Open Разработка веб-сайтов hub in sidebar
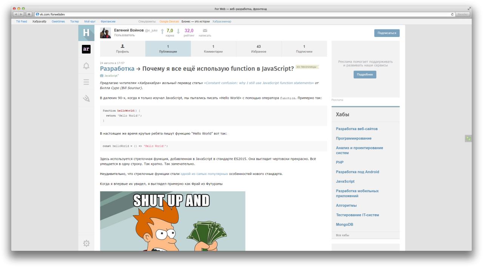Screen dimensions: 483x267 (x=357, y=129)
